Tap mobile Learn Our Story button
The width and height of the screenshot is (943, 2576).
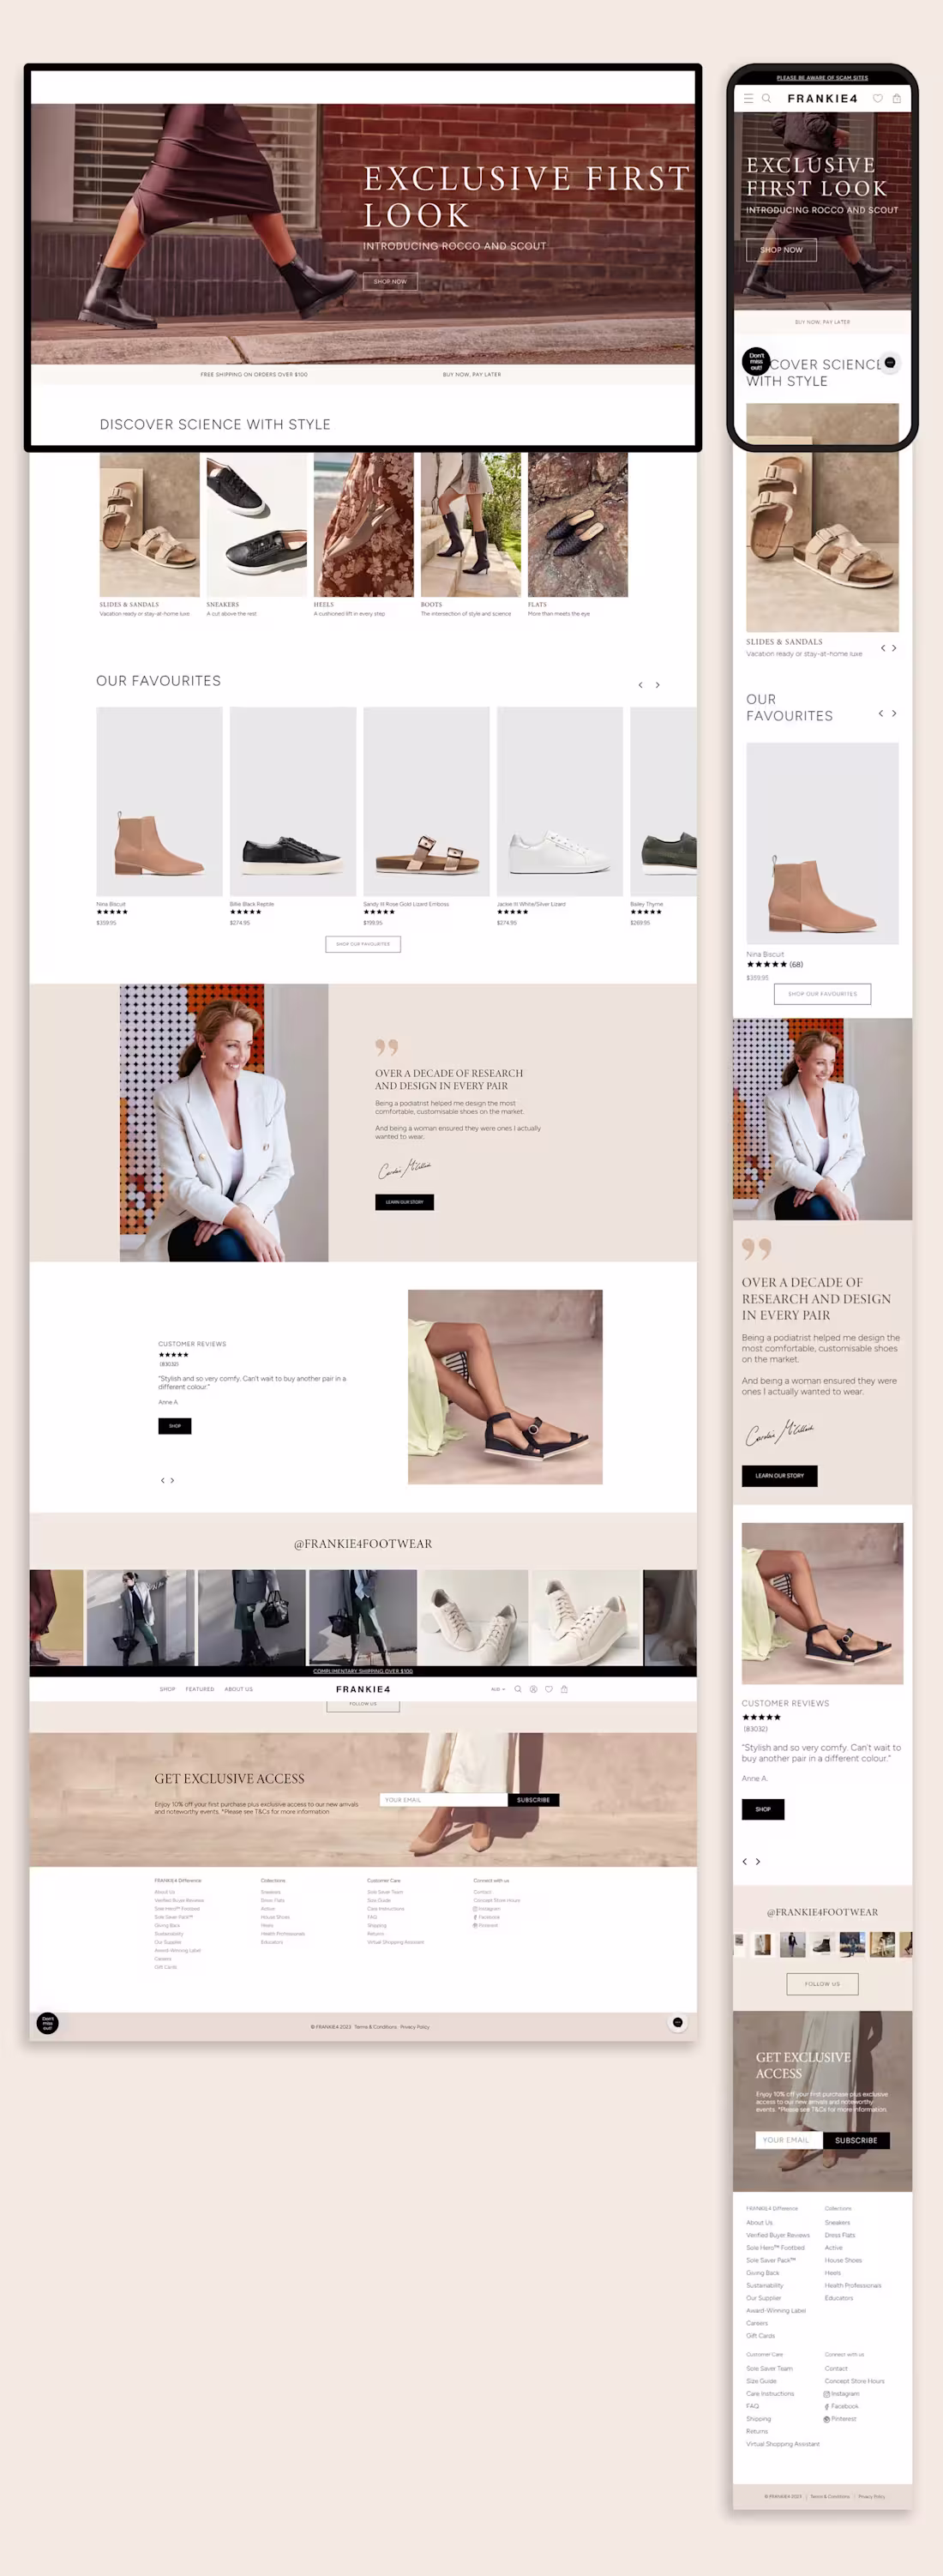[x=779, y=1475]
